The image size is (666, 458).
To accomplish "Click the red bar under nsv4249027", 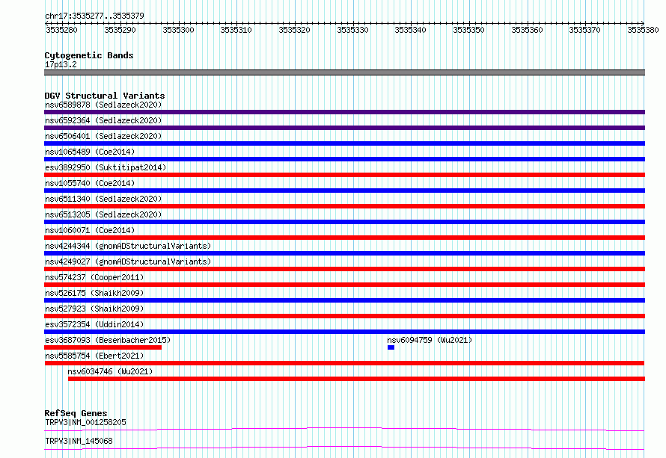I will (x=344, y=269).
